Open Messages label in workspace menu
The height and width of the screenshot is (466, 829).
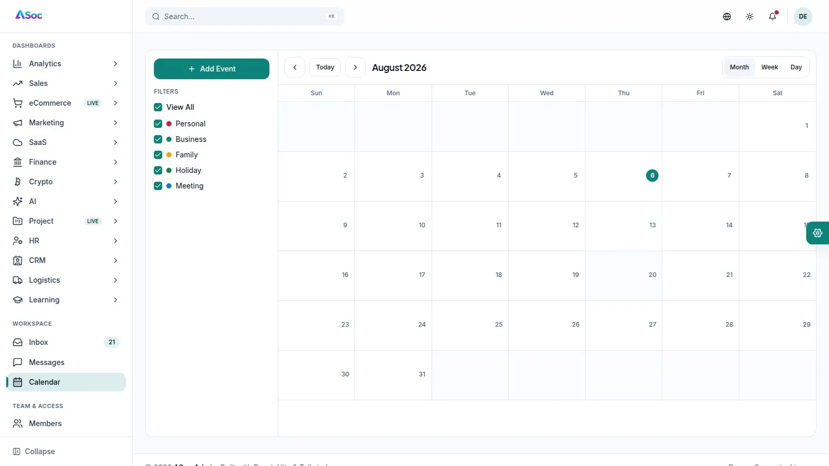pos(47,362)
